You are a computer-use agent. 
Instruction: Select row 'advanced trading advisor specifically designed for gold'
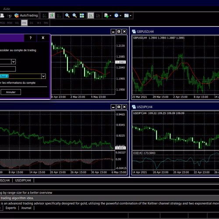pos(109,203)
